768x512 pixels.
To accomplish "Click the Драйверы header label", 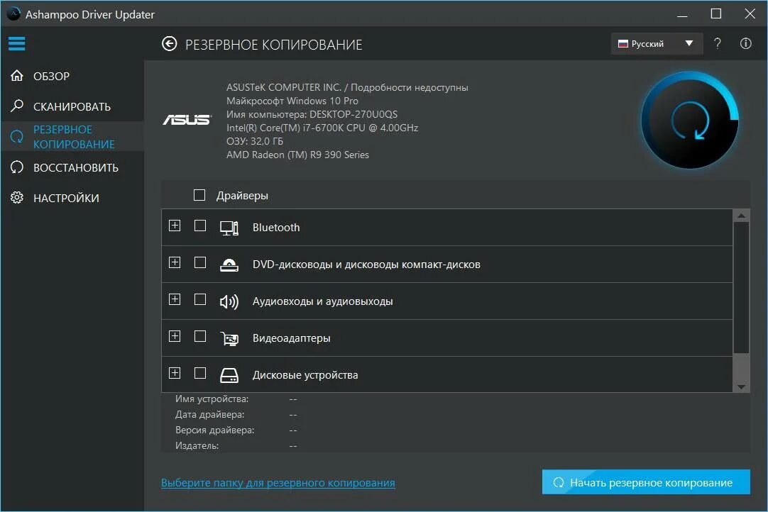I will [243, 195].
